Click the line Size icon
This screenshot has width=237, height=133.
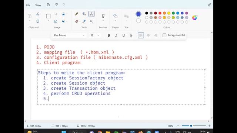126,16
